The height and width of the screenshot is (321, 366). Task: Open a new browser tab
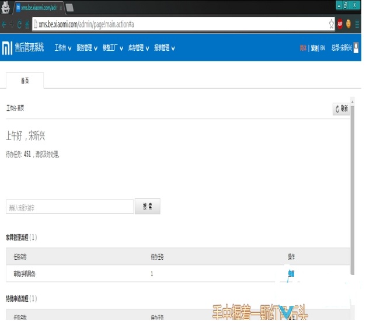pos(69,8)
